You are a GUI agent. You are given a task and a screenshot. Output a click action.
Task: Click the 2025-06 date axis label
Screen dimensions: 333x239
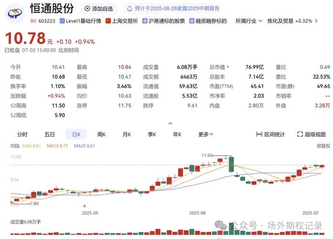pyautogui.click(x=198, y=213)
